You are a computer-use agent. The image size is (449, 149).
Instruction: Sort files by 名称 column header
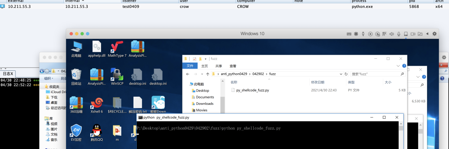(234, 82)
